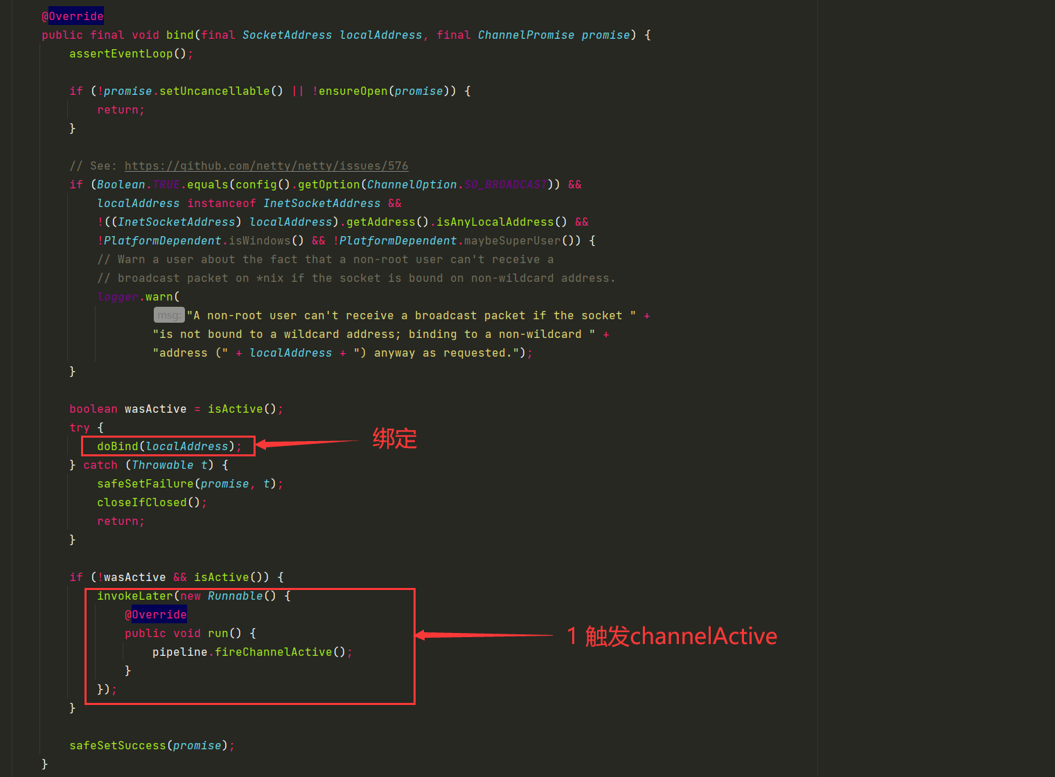The height and width of the screenshot is (777, 1055).
Task: Open the github.com/netty/netty/issues/576 link
Action: pos(266,166)
